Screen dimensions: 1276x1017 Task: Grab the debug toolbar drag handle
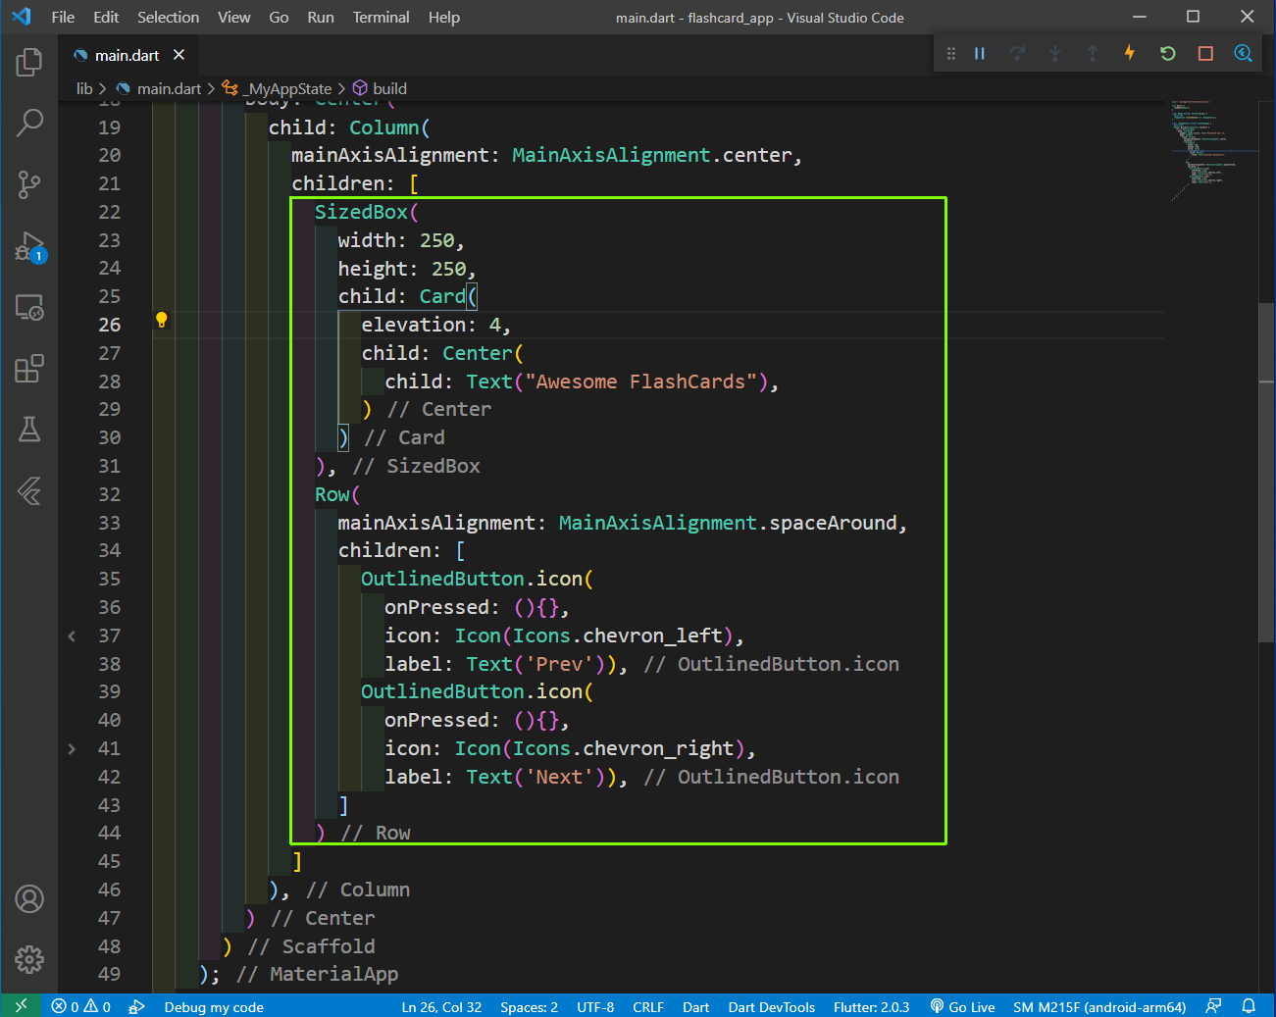tap(950, 54)
